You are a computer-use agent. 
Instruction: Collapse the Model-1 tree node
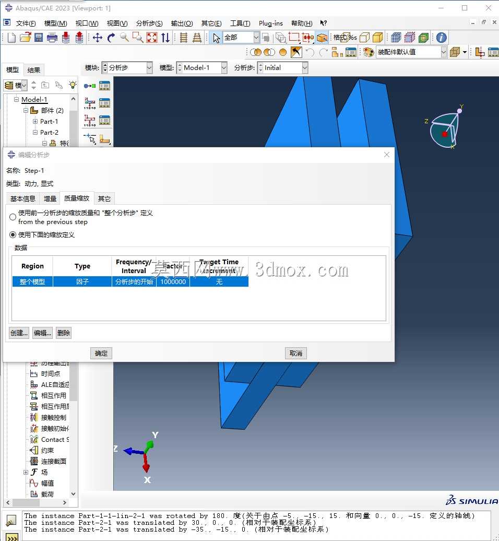pos(16,99)
